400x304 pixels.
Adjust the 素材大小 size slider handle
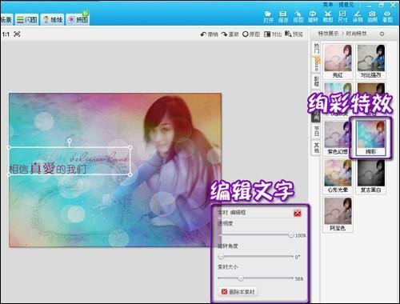coord(241,278)
